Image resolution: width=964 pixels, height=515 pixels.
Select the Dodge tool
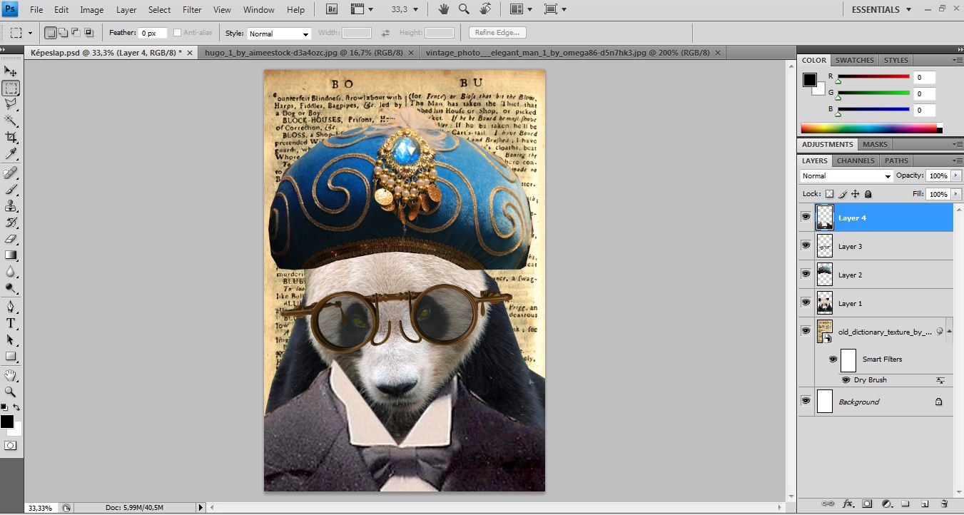(x=11, y=288)
